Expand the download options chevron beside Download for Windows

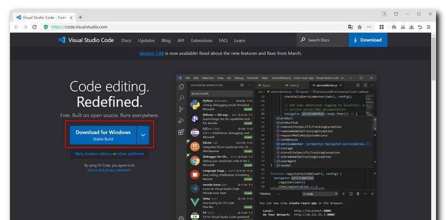coord(143,135)
